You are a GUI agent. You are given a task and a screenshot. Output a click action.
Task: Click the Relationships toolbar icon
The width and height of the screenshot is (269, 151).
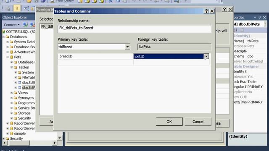(x=26, y=8)
